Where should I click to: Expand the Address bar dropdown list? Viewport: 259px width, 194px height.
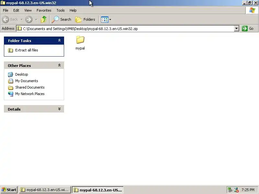pyautogui.click(x=237, y=29)
